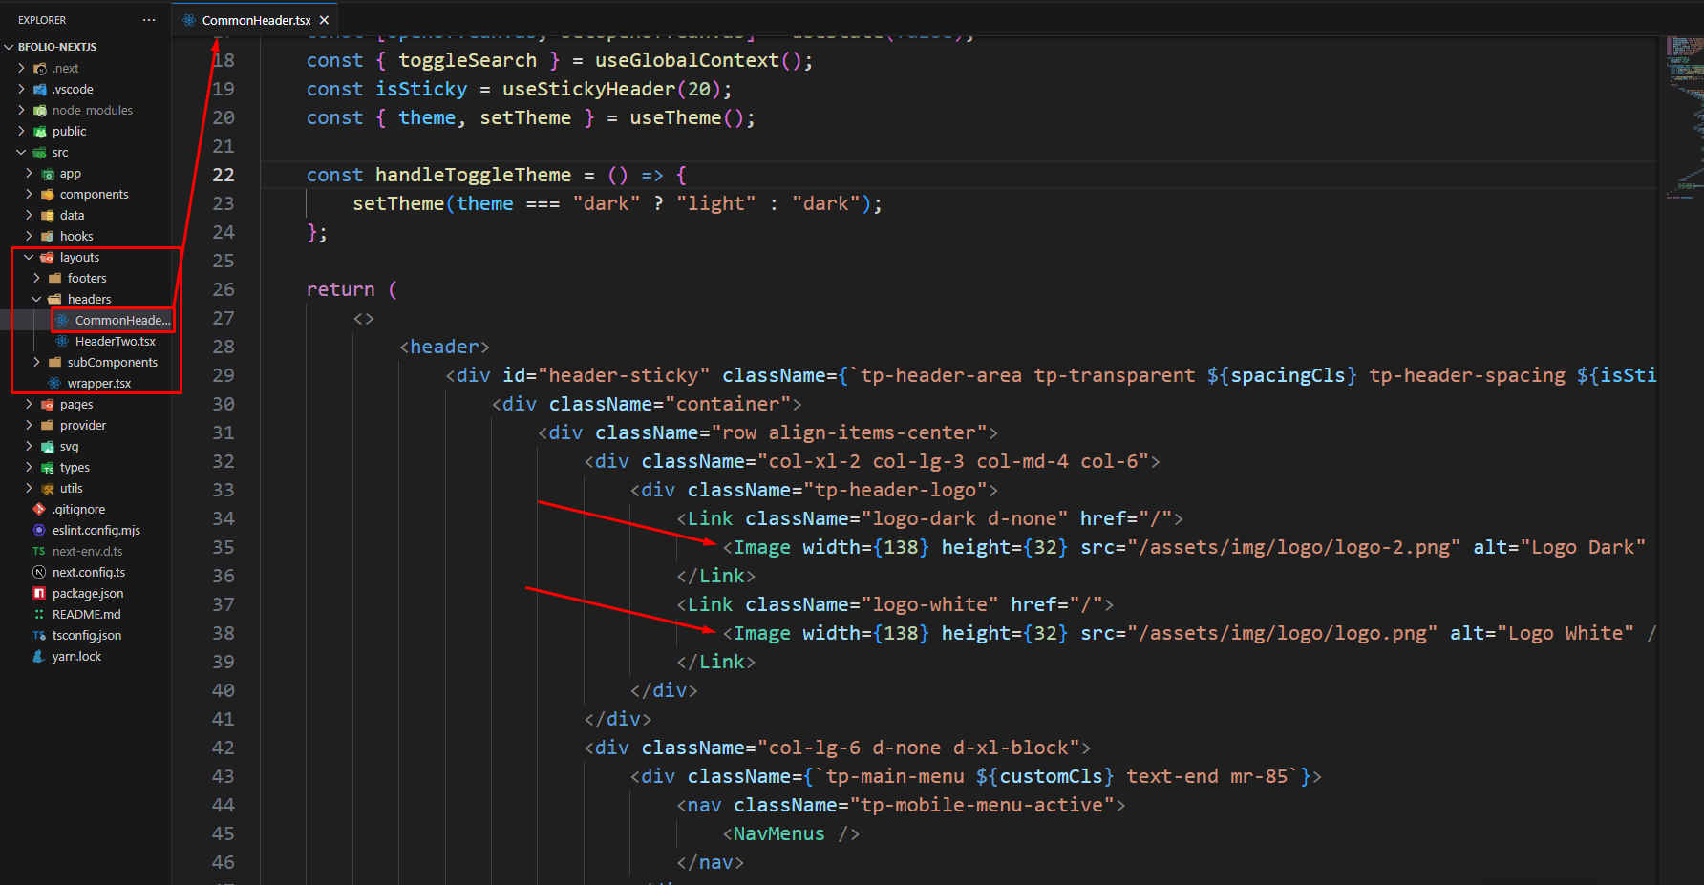Collapse the src folder chevron

pyautogui.click(x=21, y=153)
